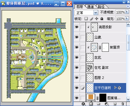Click create new layer icon
This screenshot has width=130, height=106.
[x=115, y=104]
